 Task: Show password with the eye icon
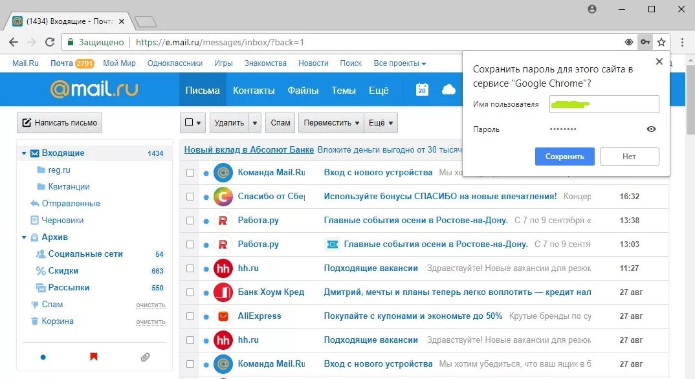tap(651, 129)
